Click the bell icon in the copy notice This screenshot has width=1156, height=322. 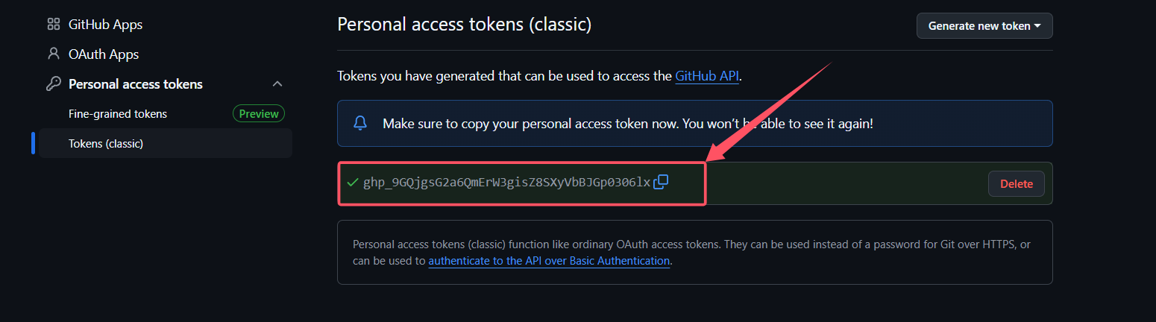(360, 123)
